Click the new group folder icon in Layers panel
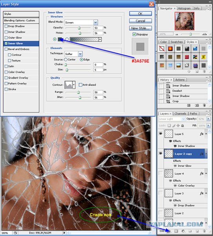Image resolution: width=213 pixels, height=236 pixels. [x=190, y=231]
